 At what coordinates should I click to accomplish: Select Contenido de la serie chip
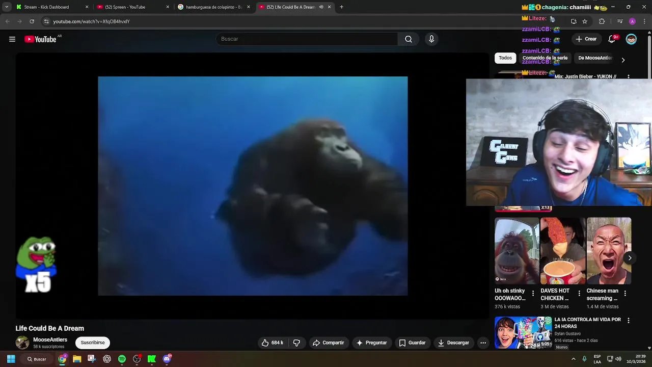[545, 58]
